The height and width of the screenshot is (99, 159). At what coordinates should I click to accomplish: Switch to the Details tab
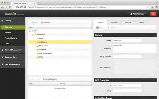pyautogui.click(x=100, y=23)
